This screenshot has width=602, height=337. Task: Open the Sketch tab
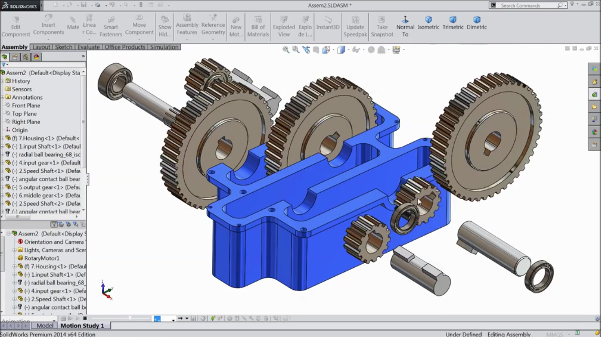pyautogui.click(x=63, y=47)
